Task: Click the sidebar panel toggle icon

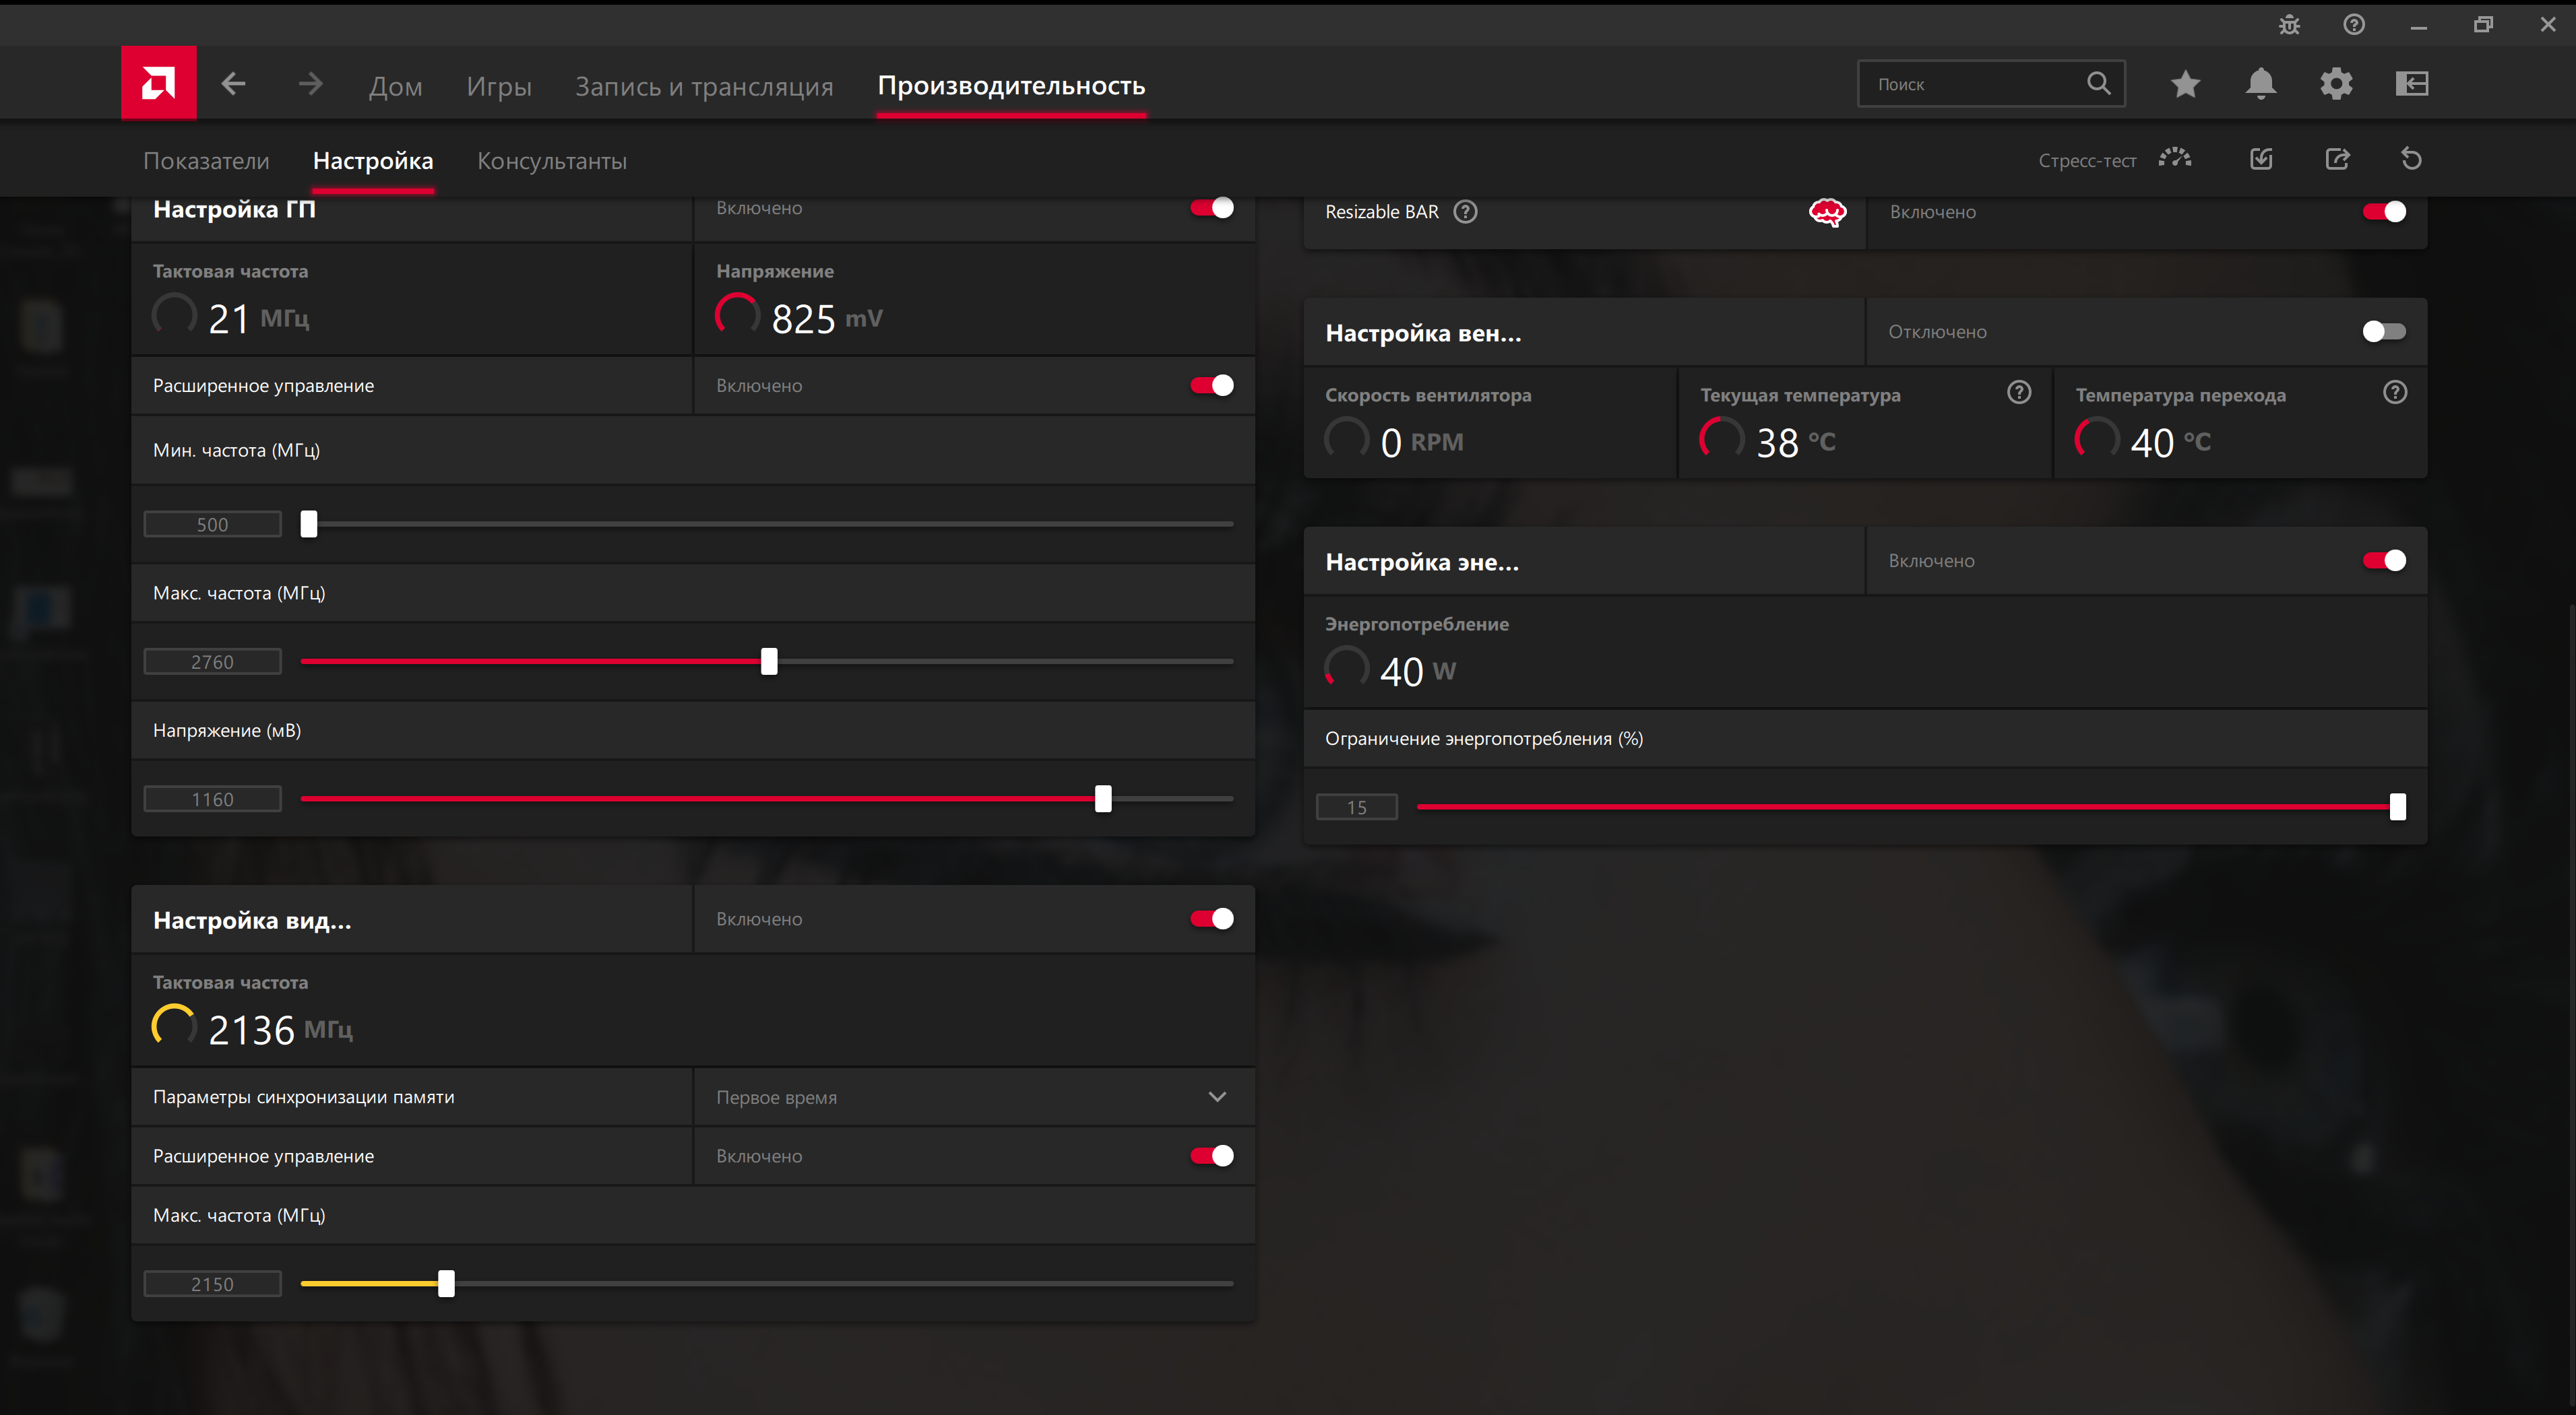Action: (x=2411, y=84)
